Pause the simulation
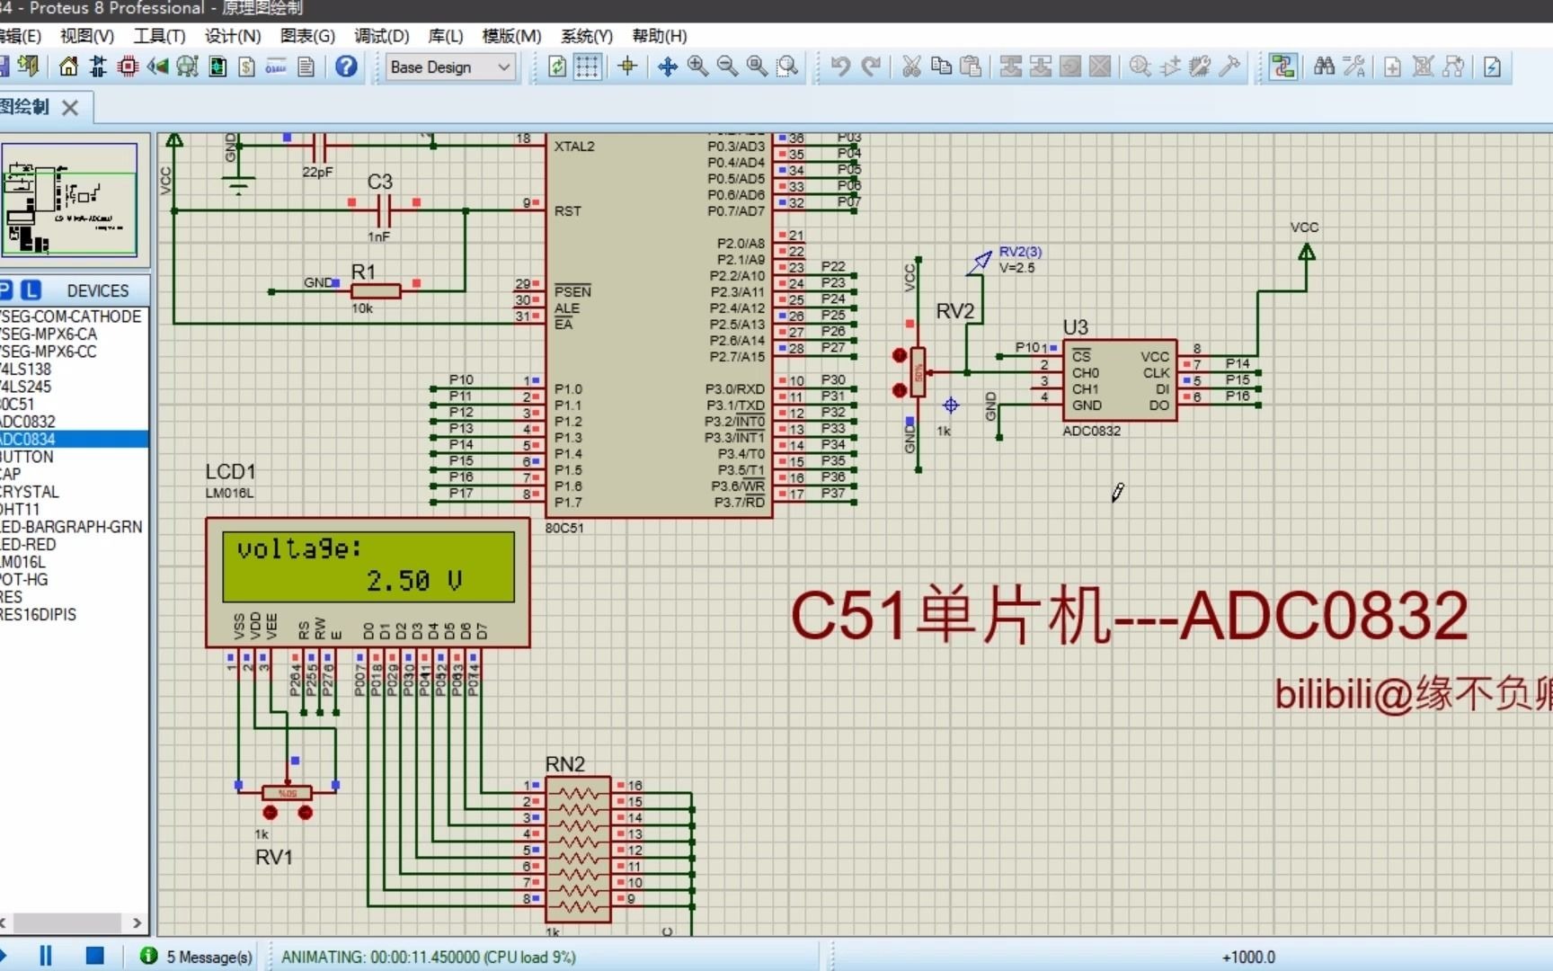This screenshot has height=971, width=1553. tap(46, 956)
